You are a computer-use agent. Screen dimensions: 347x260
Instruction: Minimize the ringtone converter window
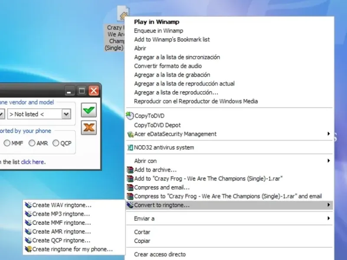(69, 91)
